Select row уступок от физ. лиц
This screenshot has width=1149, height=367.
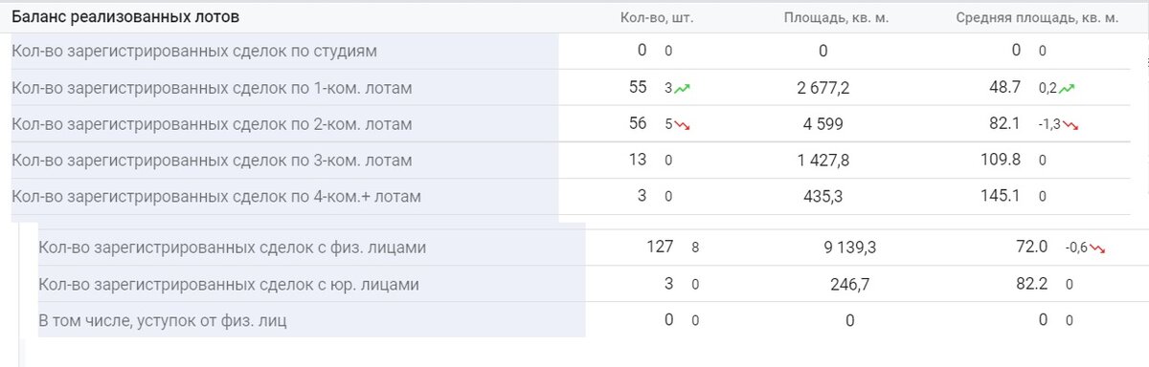tap(584, 320)
